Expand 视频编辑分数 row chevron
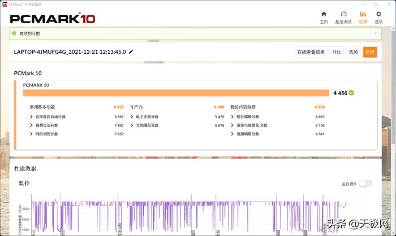The height and width of the screenshot is (236, 396). (232, 134)
